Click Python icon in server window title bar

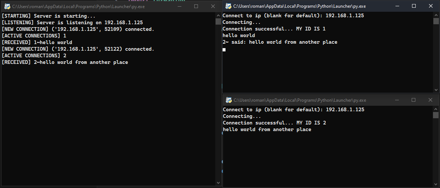tap(7, 6)
